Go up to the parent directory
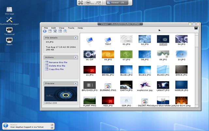 coord(45,31)
